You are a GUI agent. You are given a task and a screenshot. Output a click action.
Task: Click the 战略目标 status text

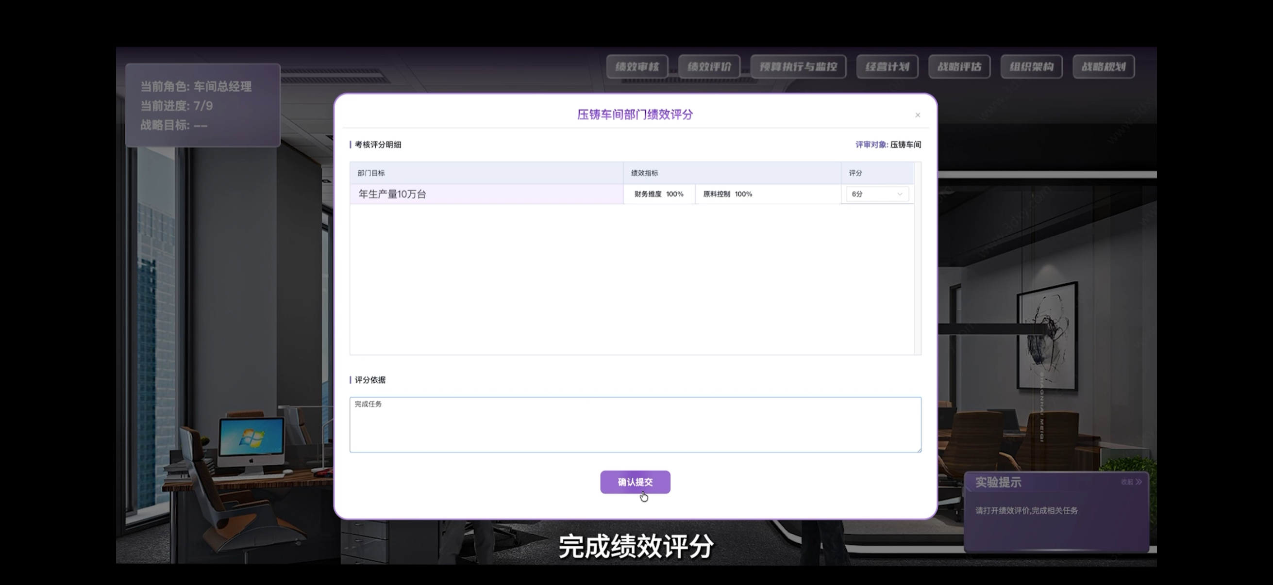tap(174, 125)
